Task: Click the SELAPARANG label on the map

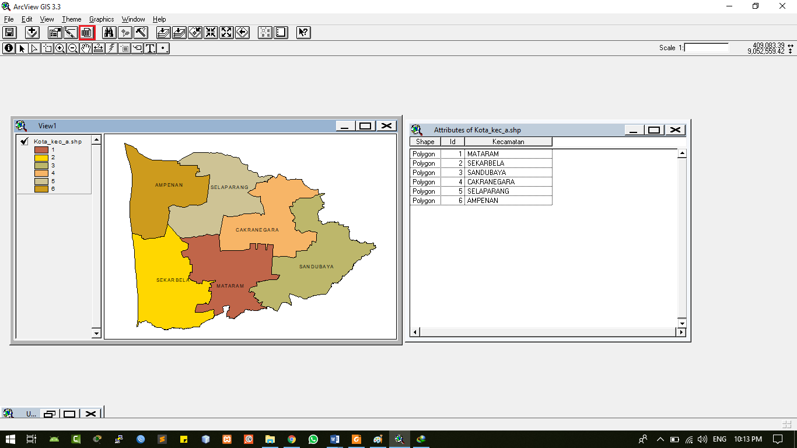Action: tap(229, 187)
